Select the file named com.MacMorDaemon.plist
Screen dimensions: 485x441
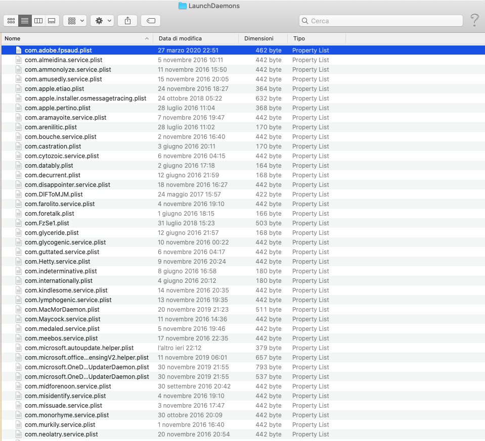62,309
